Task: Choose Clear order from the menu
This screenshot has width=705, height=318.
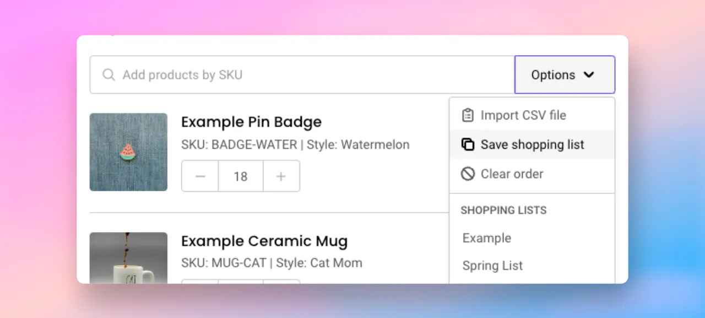Action: pyautogui.click(x=512, y=174)
